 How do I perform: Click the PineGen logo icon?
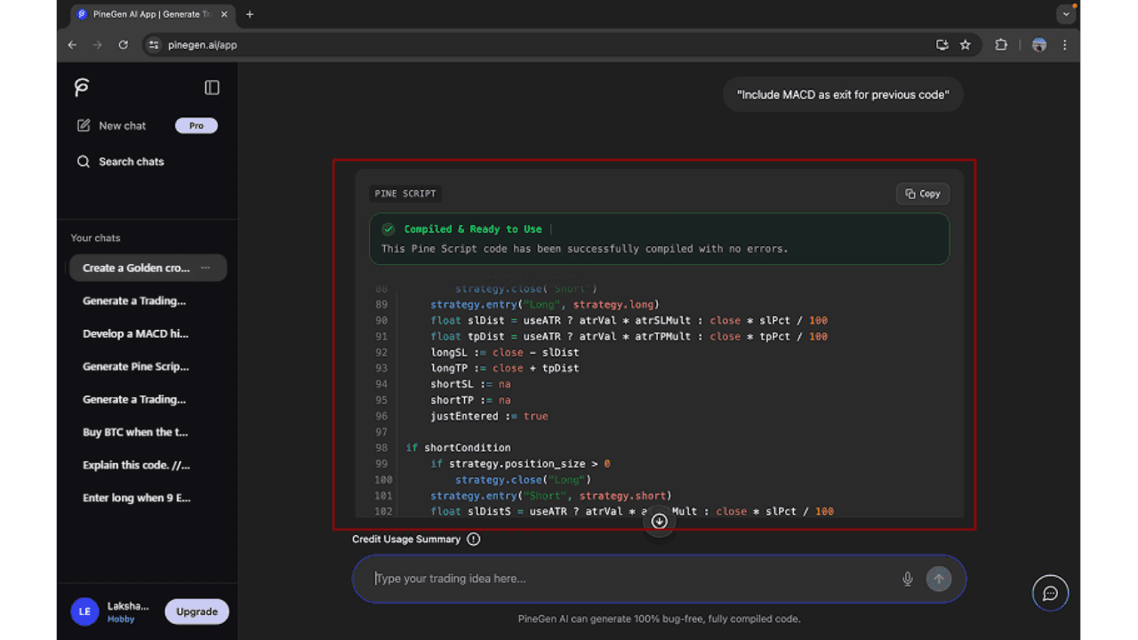[x=82, y=87]
